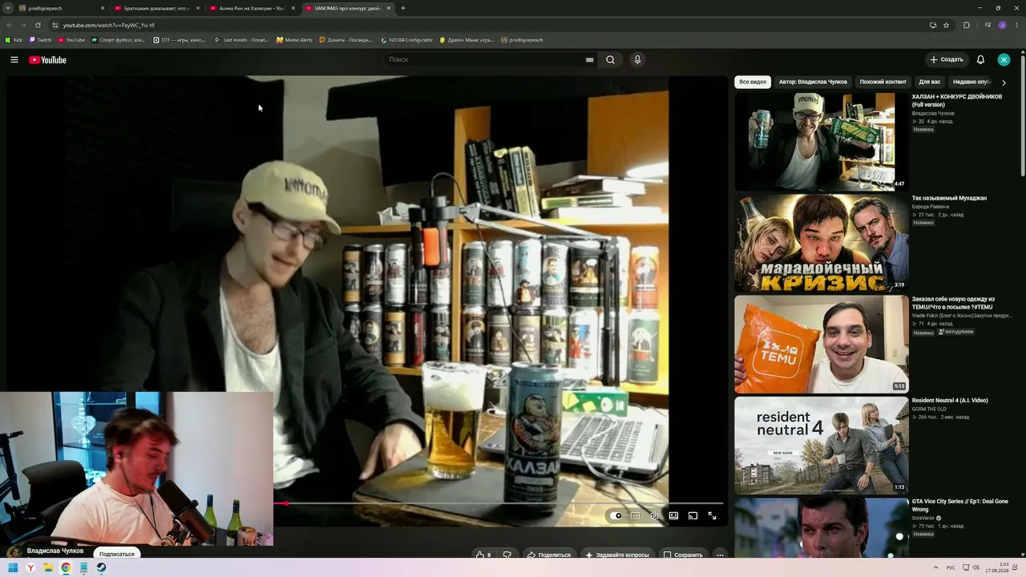Image resolution: width=1026 pixels, height=577 pixels.
Task: Seek using the video progress bar
Action: [x=498, y=503]
